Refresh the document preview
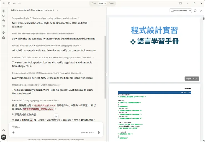 (x=195, y=11)
